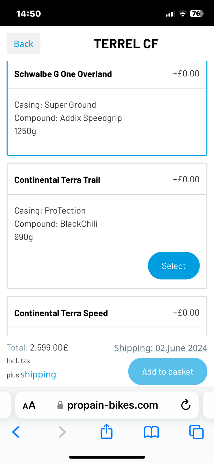
Task: Choose the Continental Terra Speed option
Action: point(61,313)
